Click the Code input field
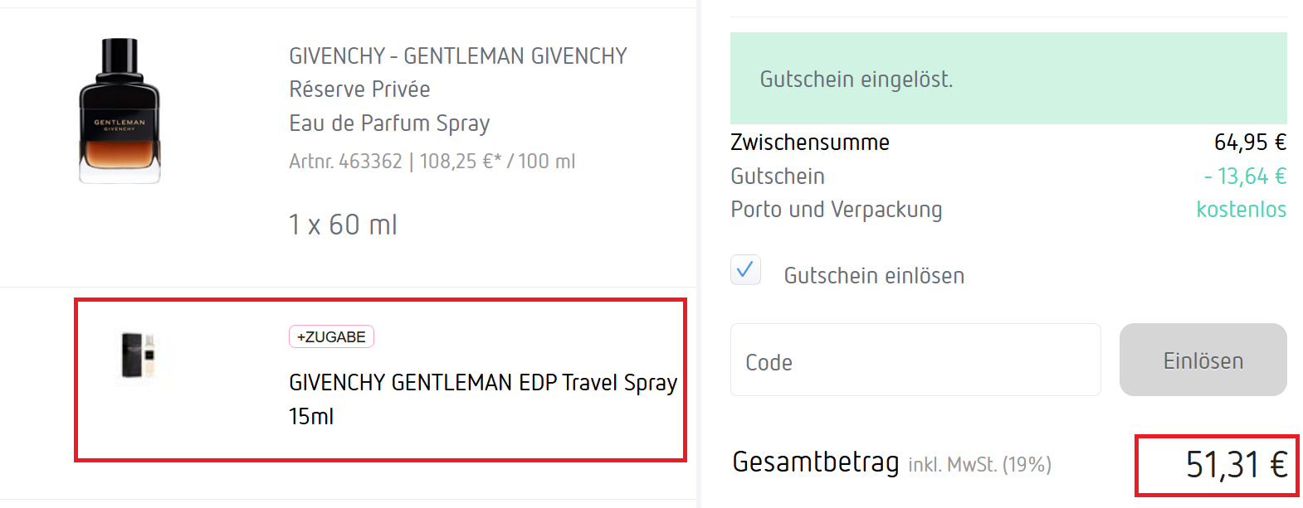 tap(915, 360)
